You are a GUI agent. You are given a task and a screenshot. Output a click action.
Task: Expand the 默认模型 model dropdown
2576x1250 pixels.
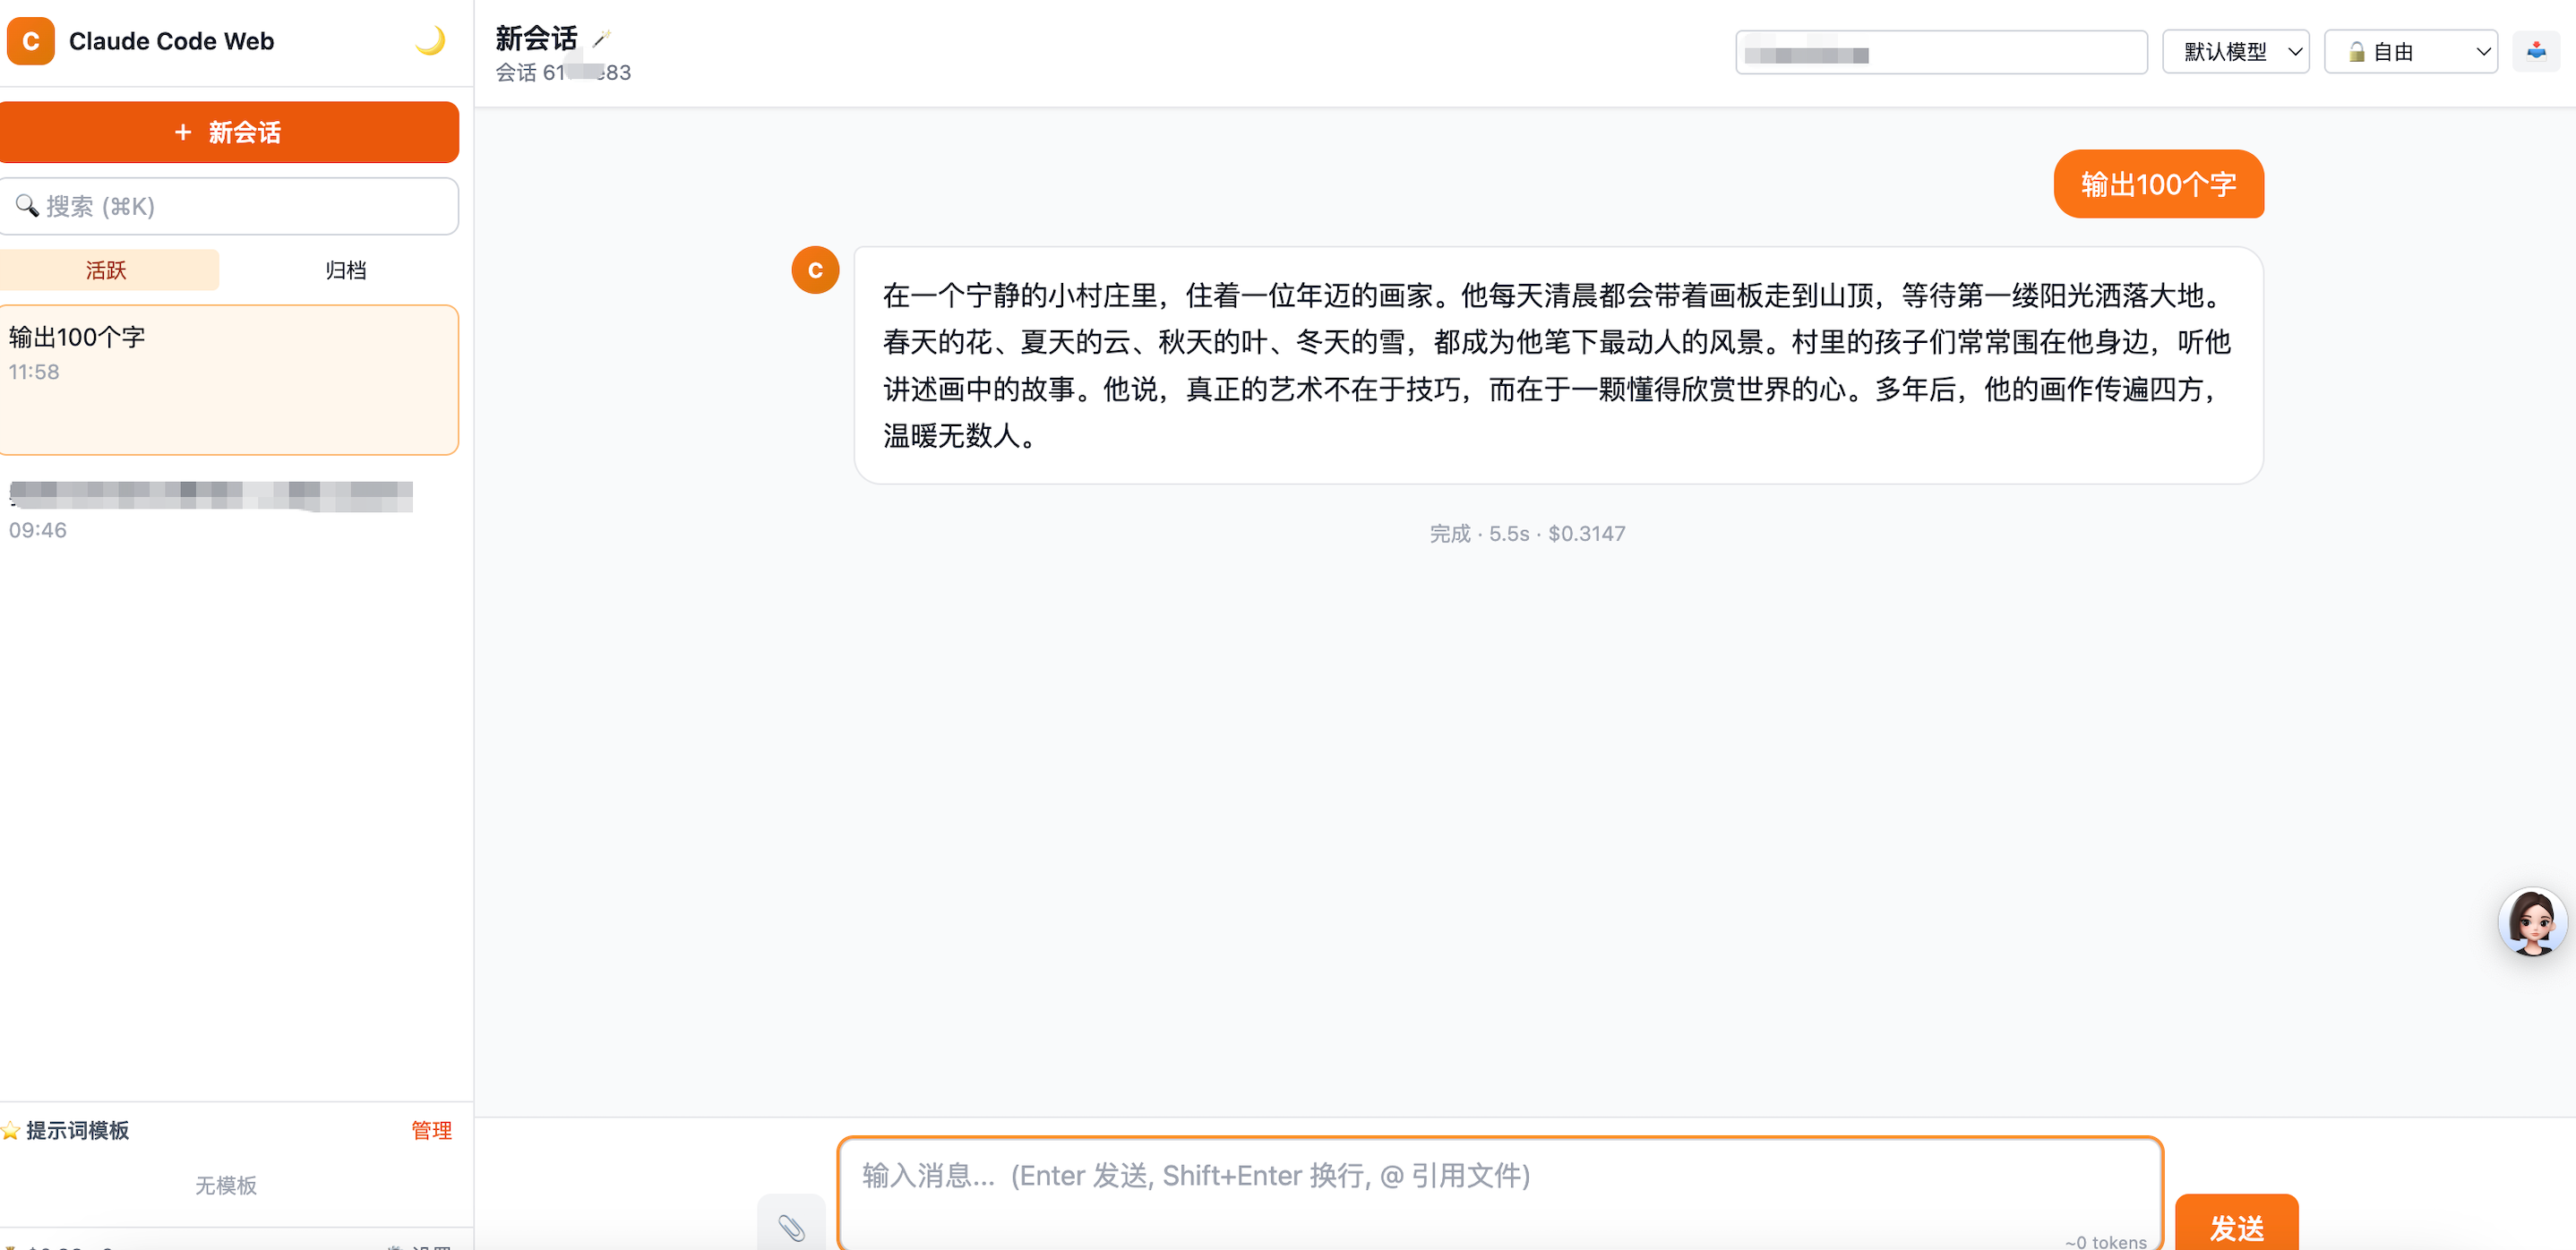coord(2235,52)
